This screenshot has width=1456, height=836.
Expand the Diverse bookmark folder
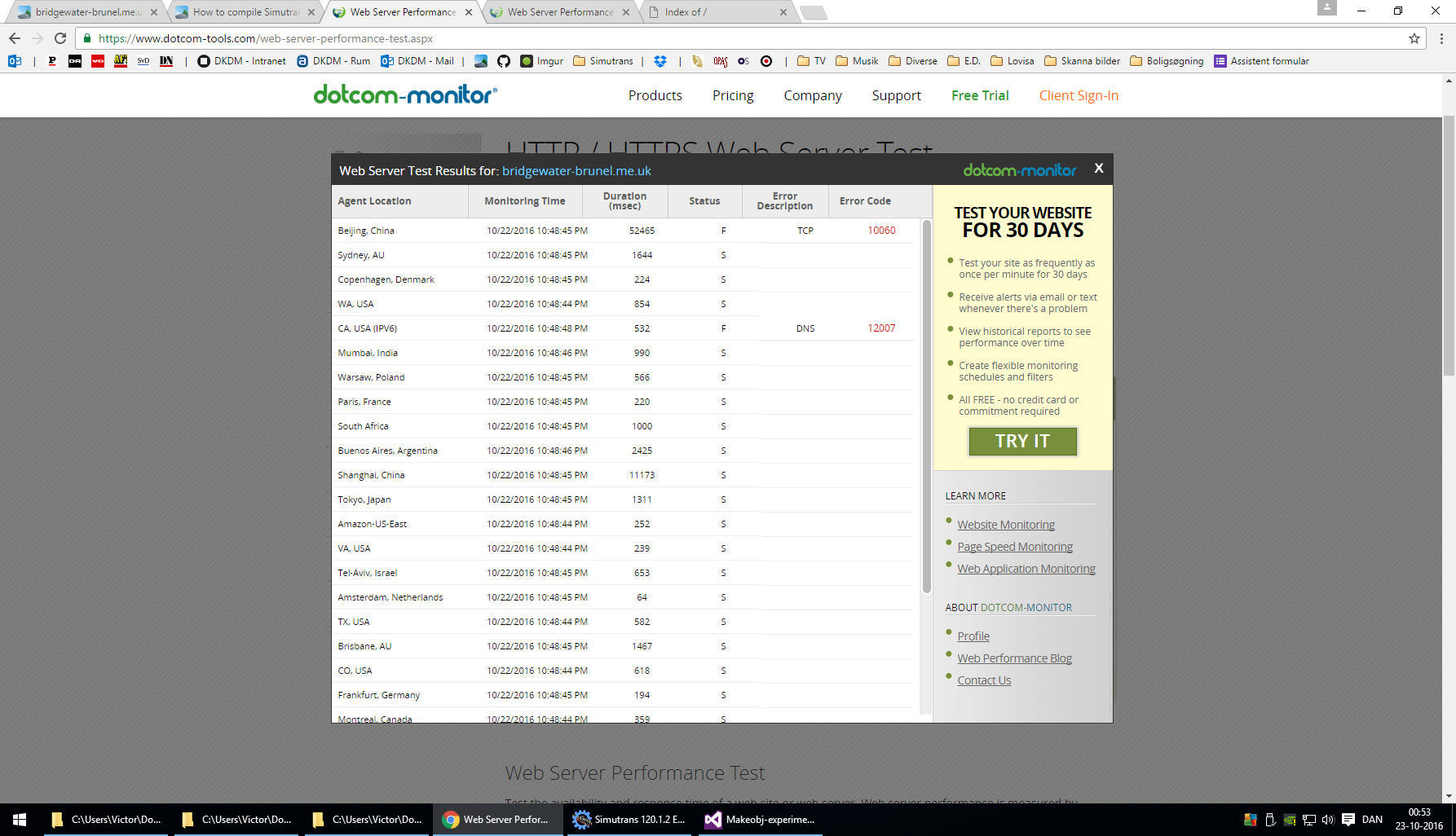tap(913, 61)
